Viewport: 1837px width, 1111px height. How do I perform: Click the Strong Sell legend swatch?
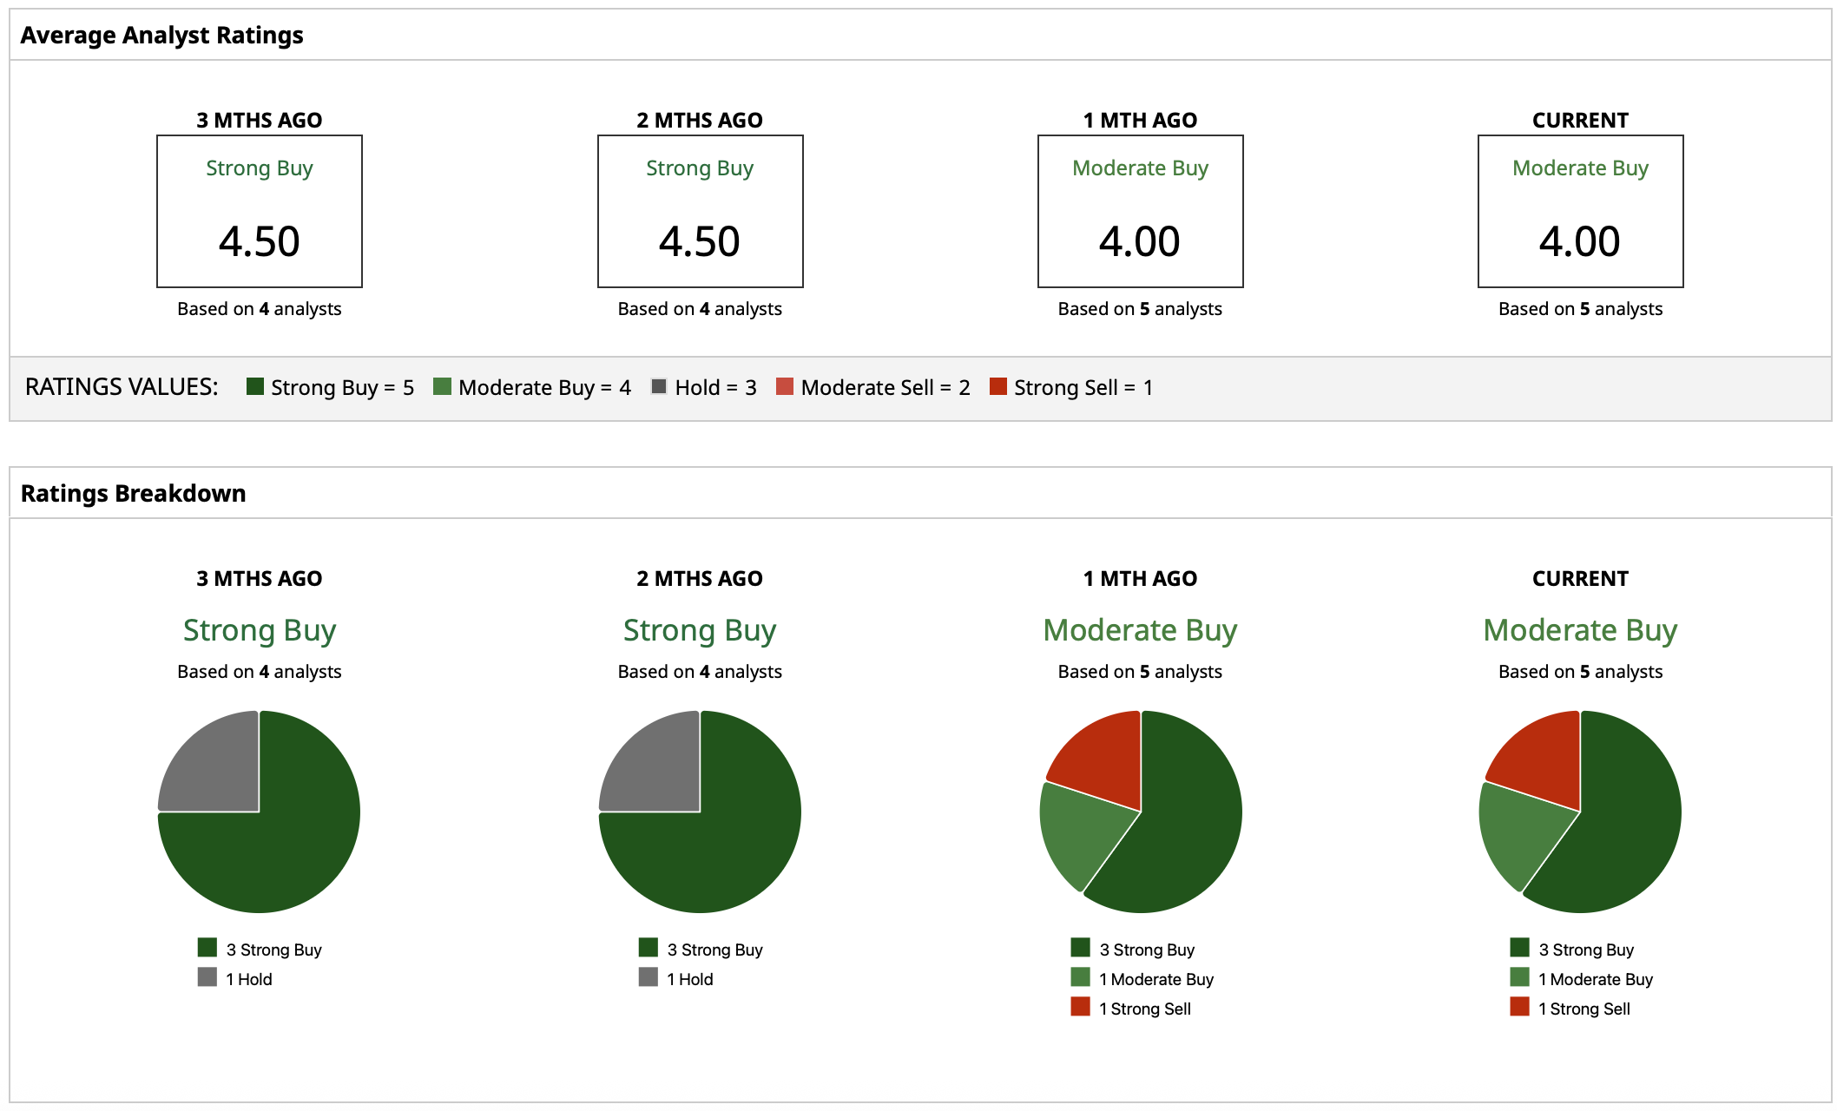(998, 386)
